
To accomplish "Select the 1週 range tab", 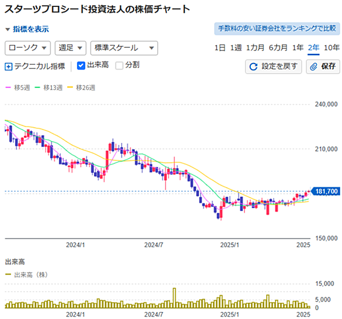I will [236, 48].
